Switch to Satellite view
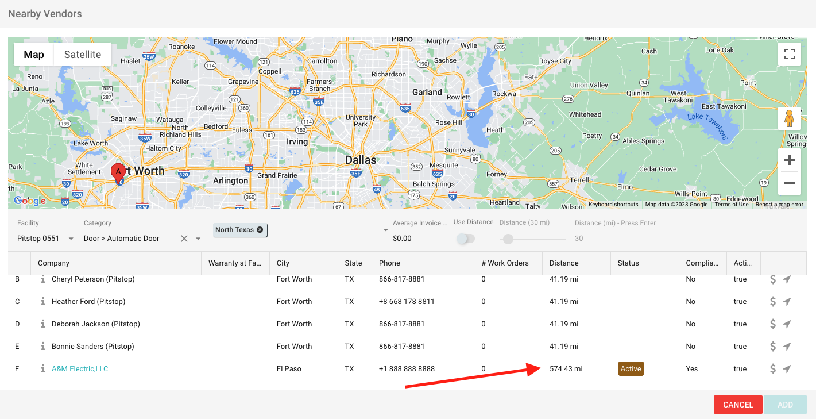 [x=83, y=55]
